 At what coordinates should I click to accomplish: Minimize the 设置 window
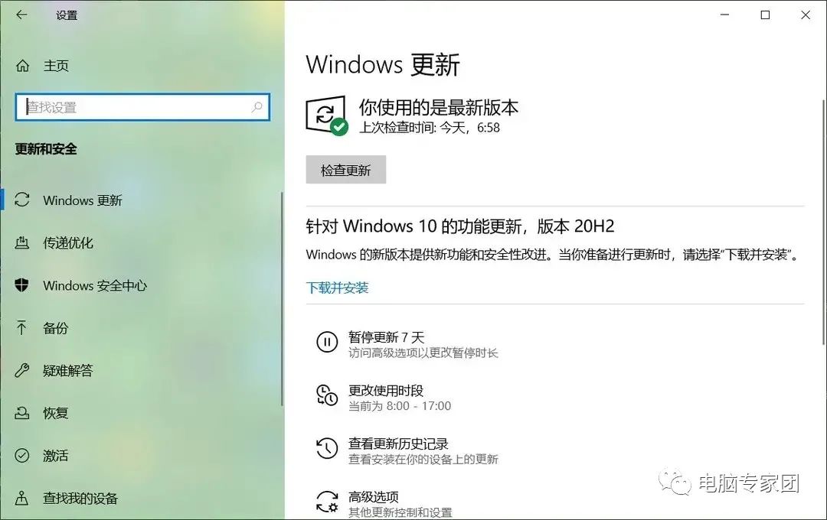click(724, 15)
